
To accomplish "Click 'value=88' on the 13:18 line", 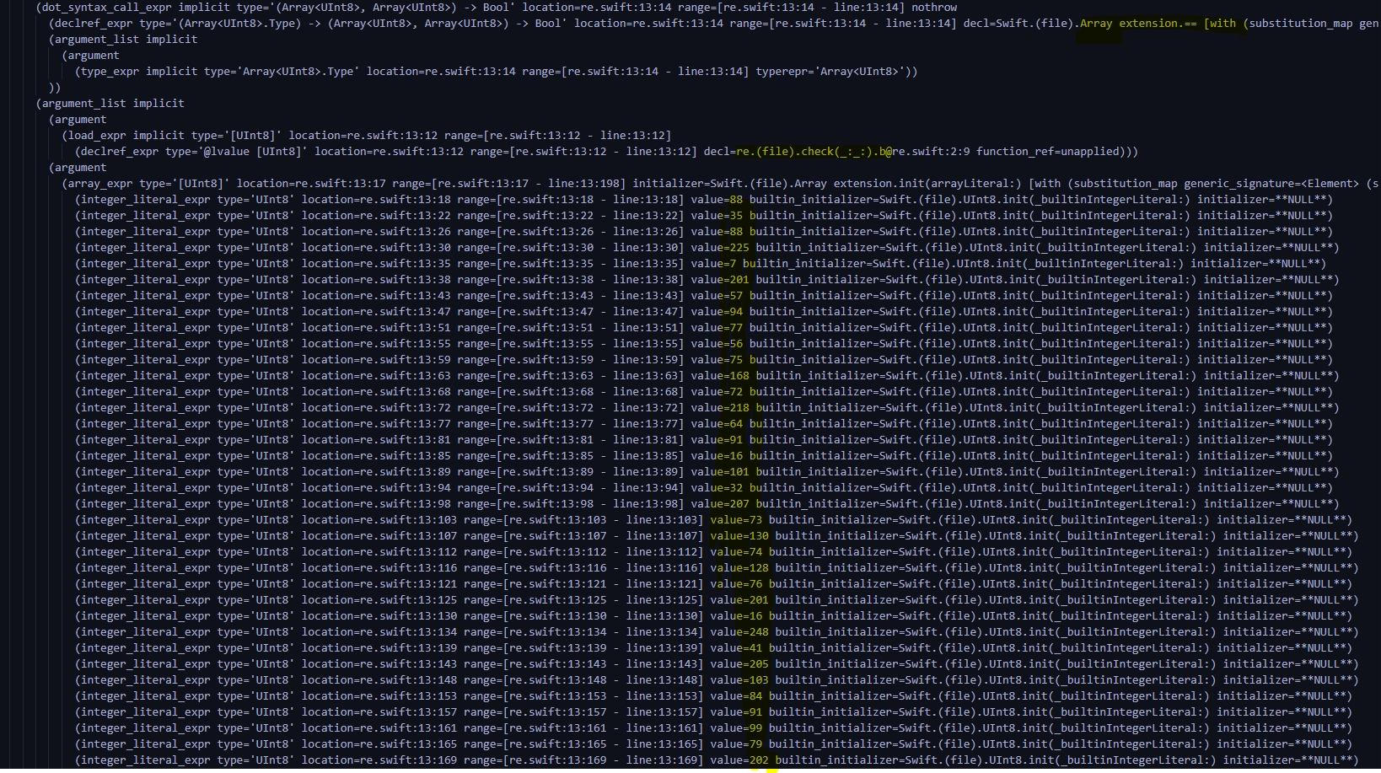I will tap(717, 199).
